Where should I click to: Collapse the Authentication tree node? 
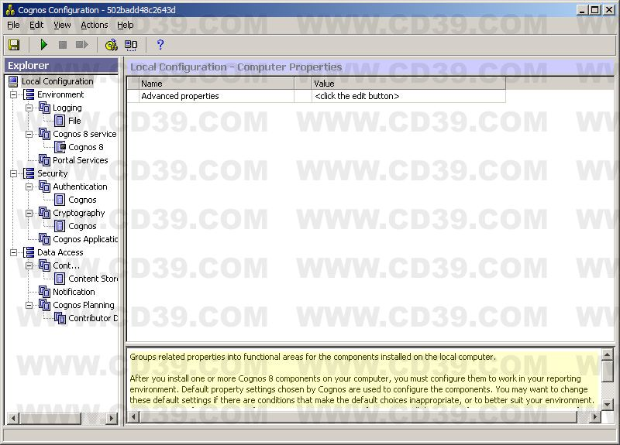point(29,187)
